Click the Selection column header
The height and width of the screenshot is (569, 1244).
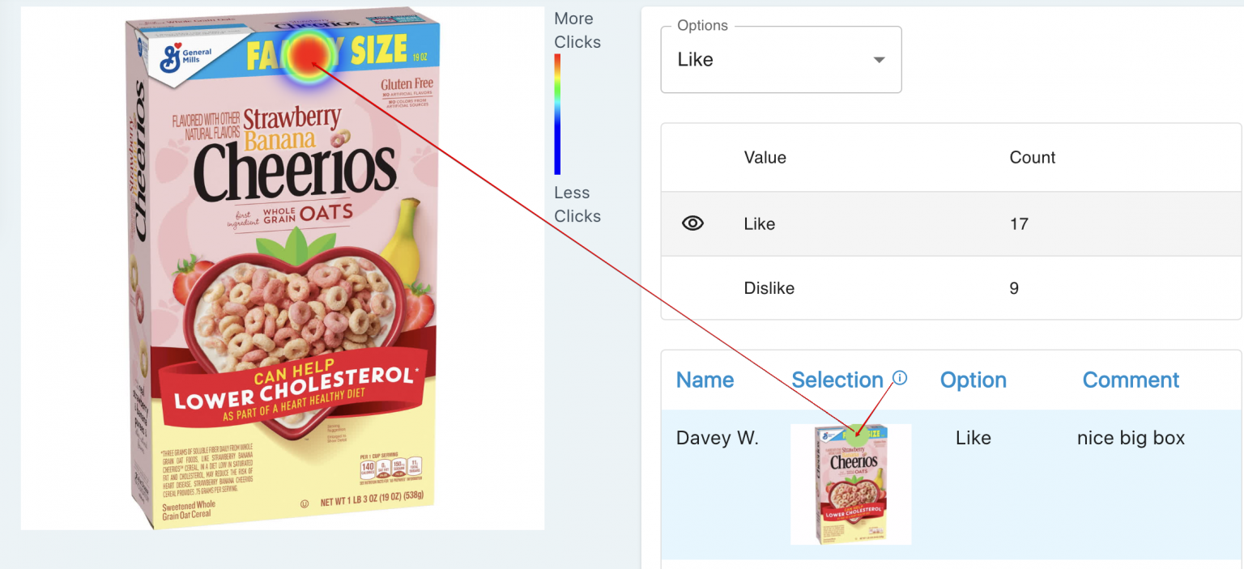[x=837, y=380]
